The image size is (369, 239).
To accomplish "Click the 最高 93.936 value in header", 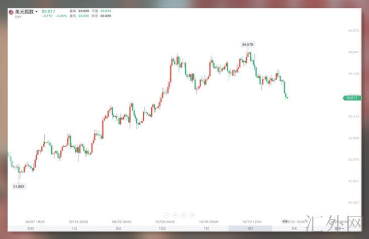I will click(x=84, y=11).
